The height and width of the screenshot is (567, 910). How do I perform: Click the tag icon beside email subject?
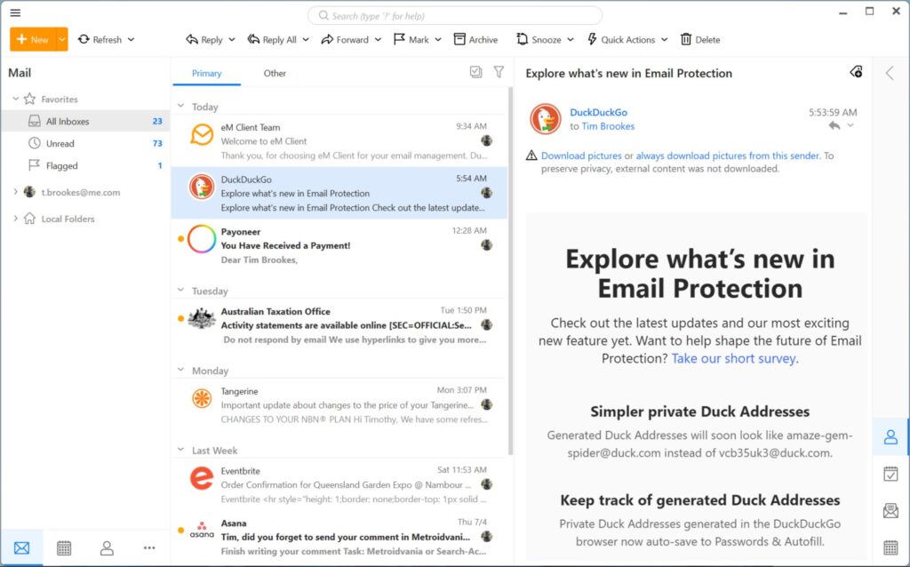(856, 72)
